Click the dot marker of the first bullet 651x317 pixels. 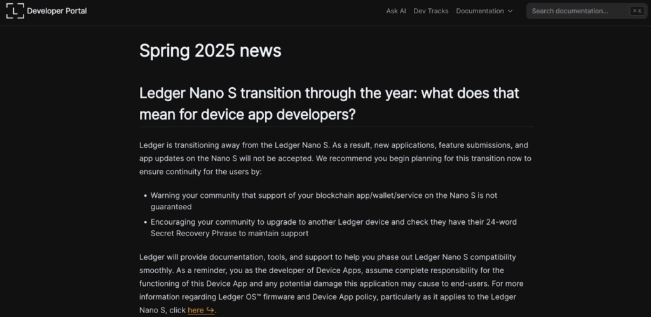(146, 195)
